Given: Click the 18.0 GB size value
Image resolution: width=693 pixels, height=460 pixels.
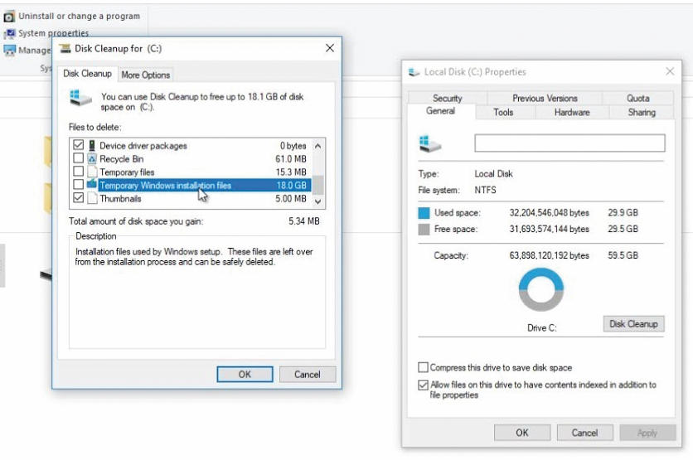Looking at the screenshot, I should 291,185.
